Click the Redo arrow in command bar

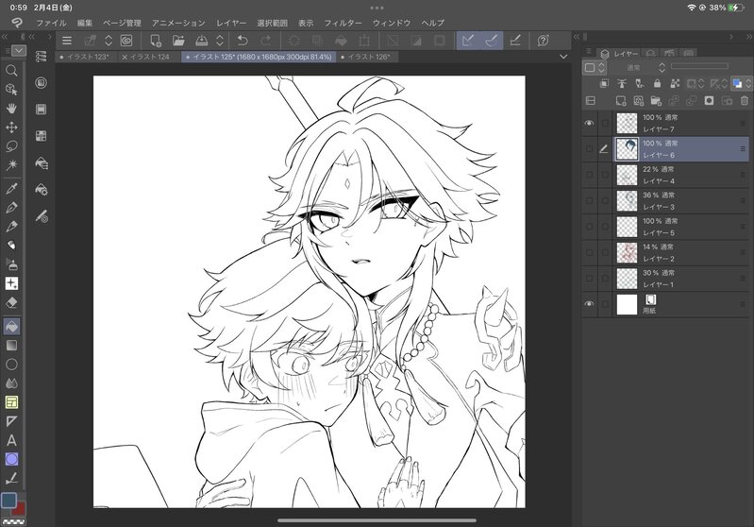(x=265, y=41)
